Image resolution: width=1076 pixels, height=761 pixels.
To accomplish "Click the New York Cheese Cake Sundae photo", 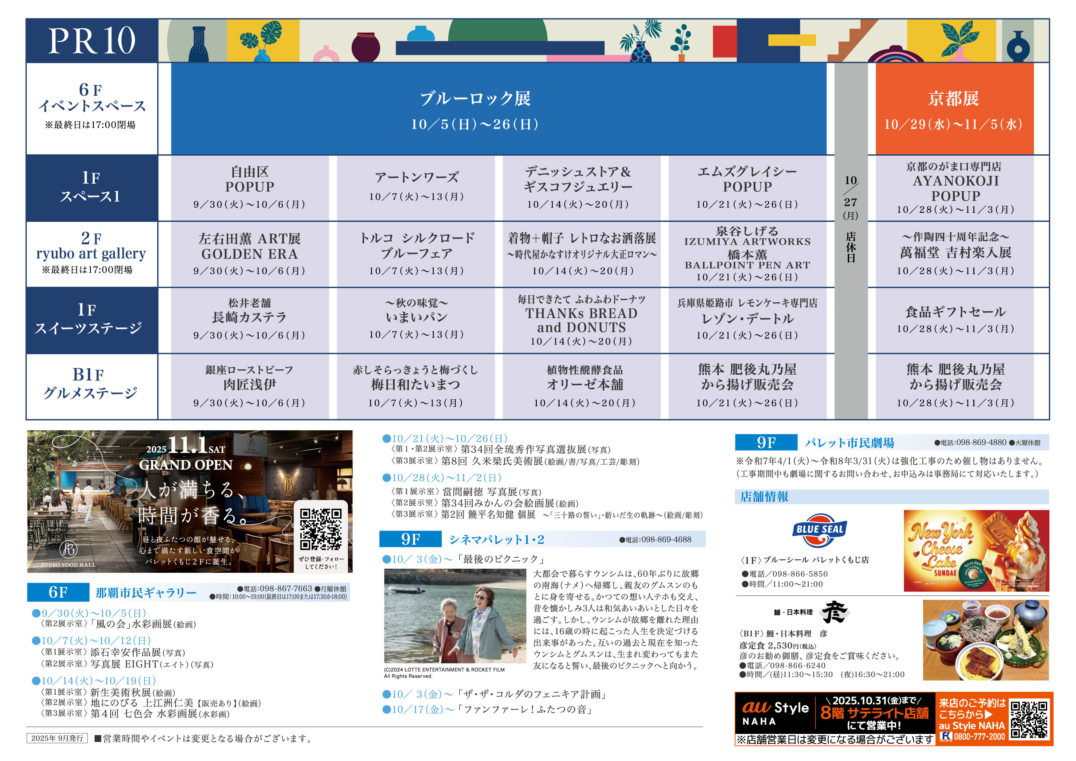I will point(976,550).
